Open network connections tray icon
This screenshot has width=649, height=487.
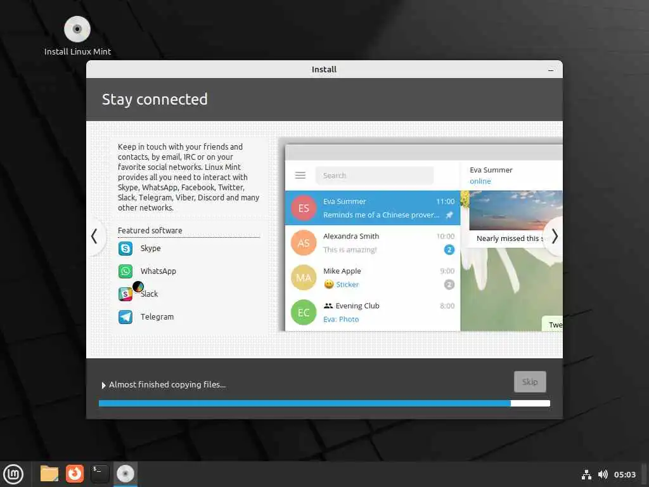click(x=586, y=474)
